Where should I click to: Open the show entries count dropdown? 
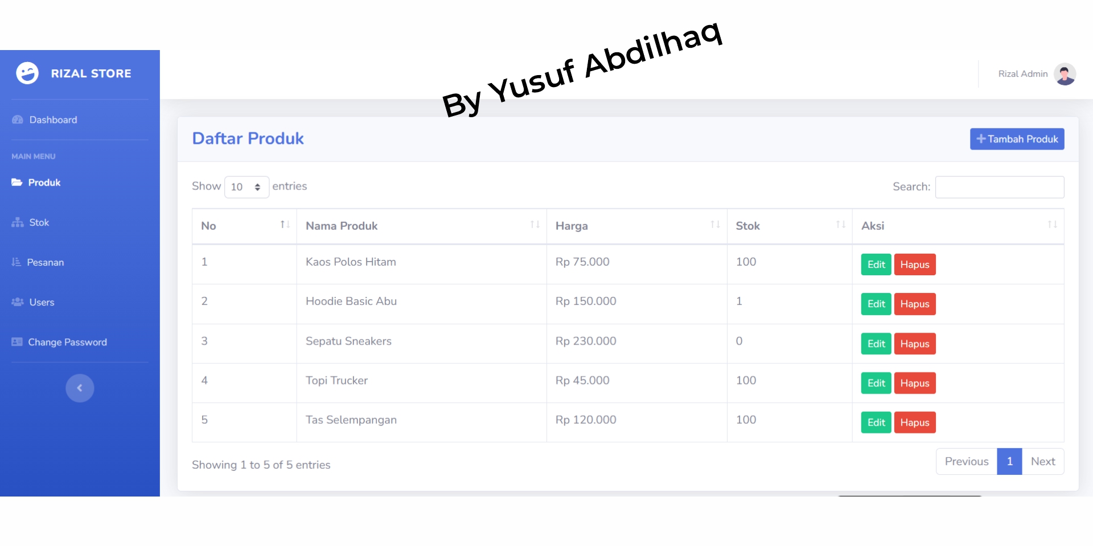[x=246, y=187]
